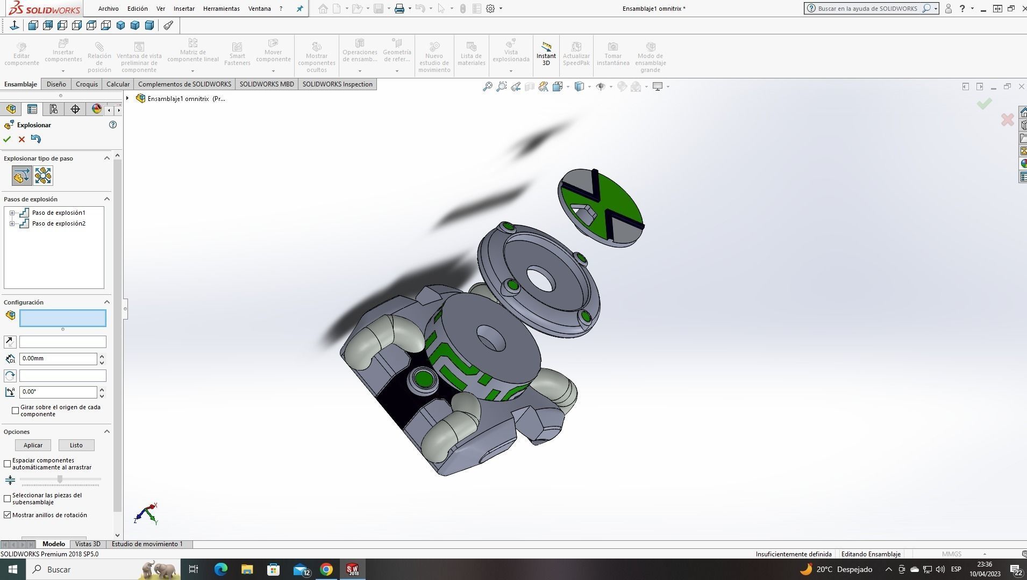Click Complementos de SOLIDWORKS tab
The image size is (1027, 580).
click(x=184, y=84)
